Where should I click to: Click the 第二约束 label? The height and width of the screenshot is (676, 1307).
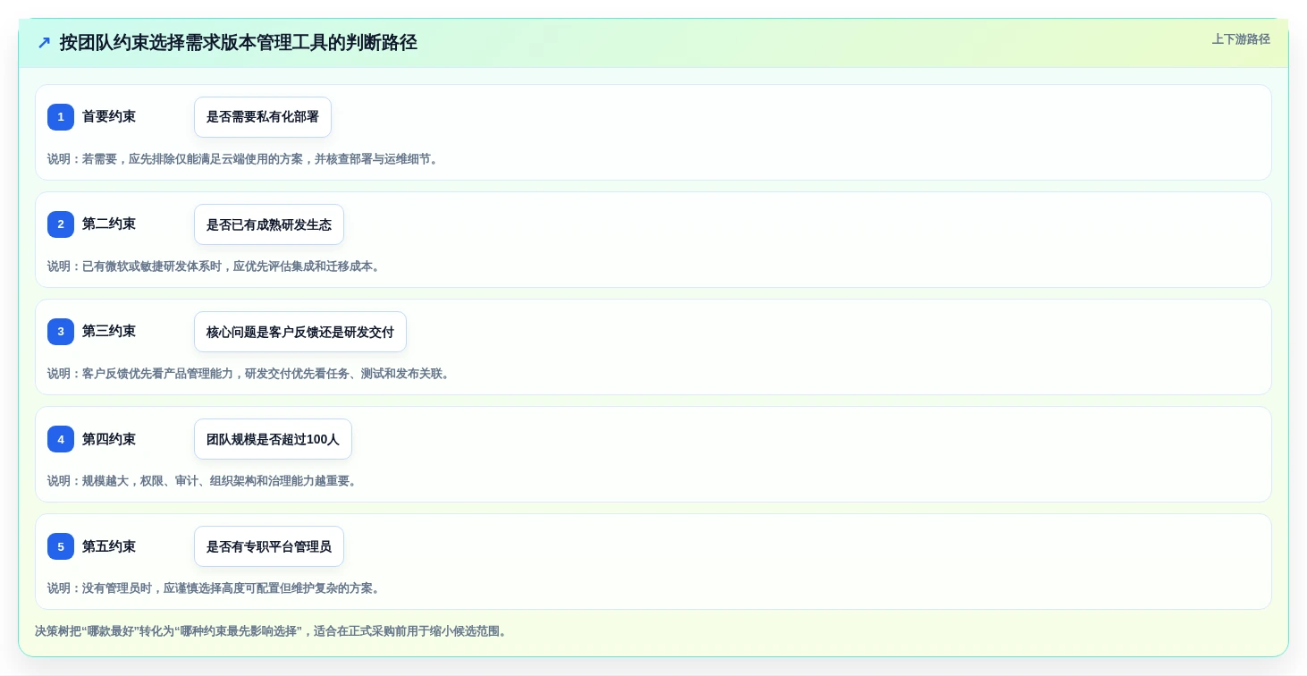[x=109, y=224]
